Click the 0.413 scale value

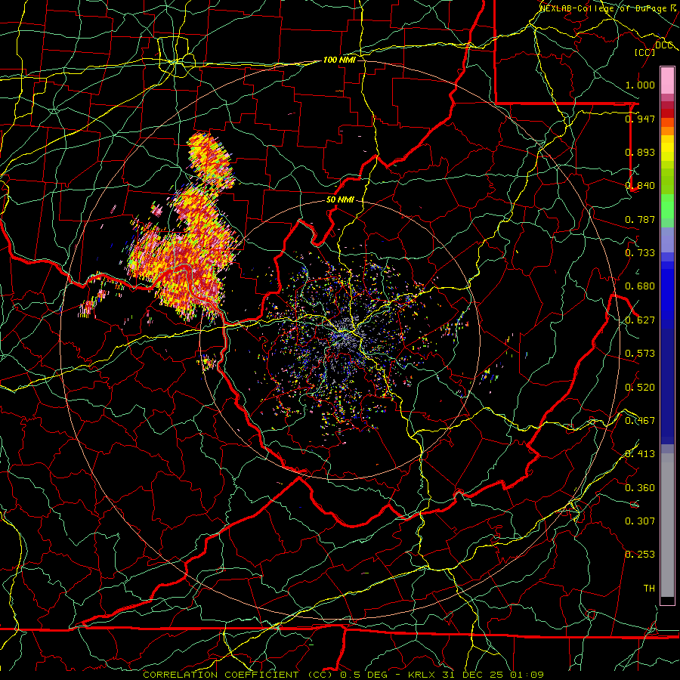pos(640,454)
